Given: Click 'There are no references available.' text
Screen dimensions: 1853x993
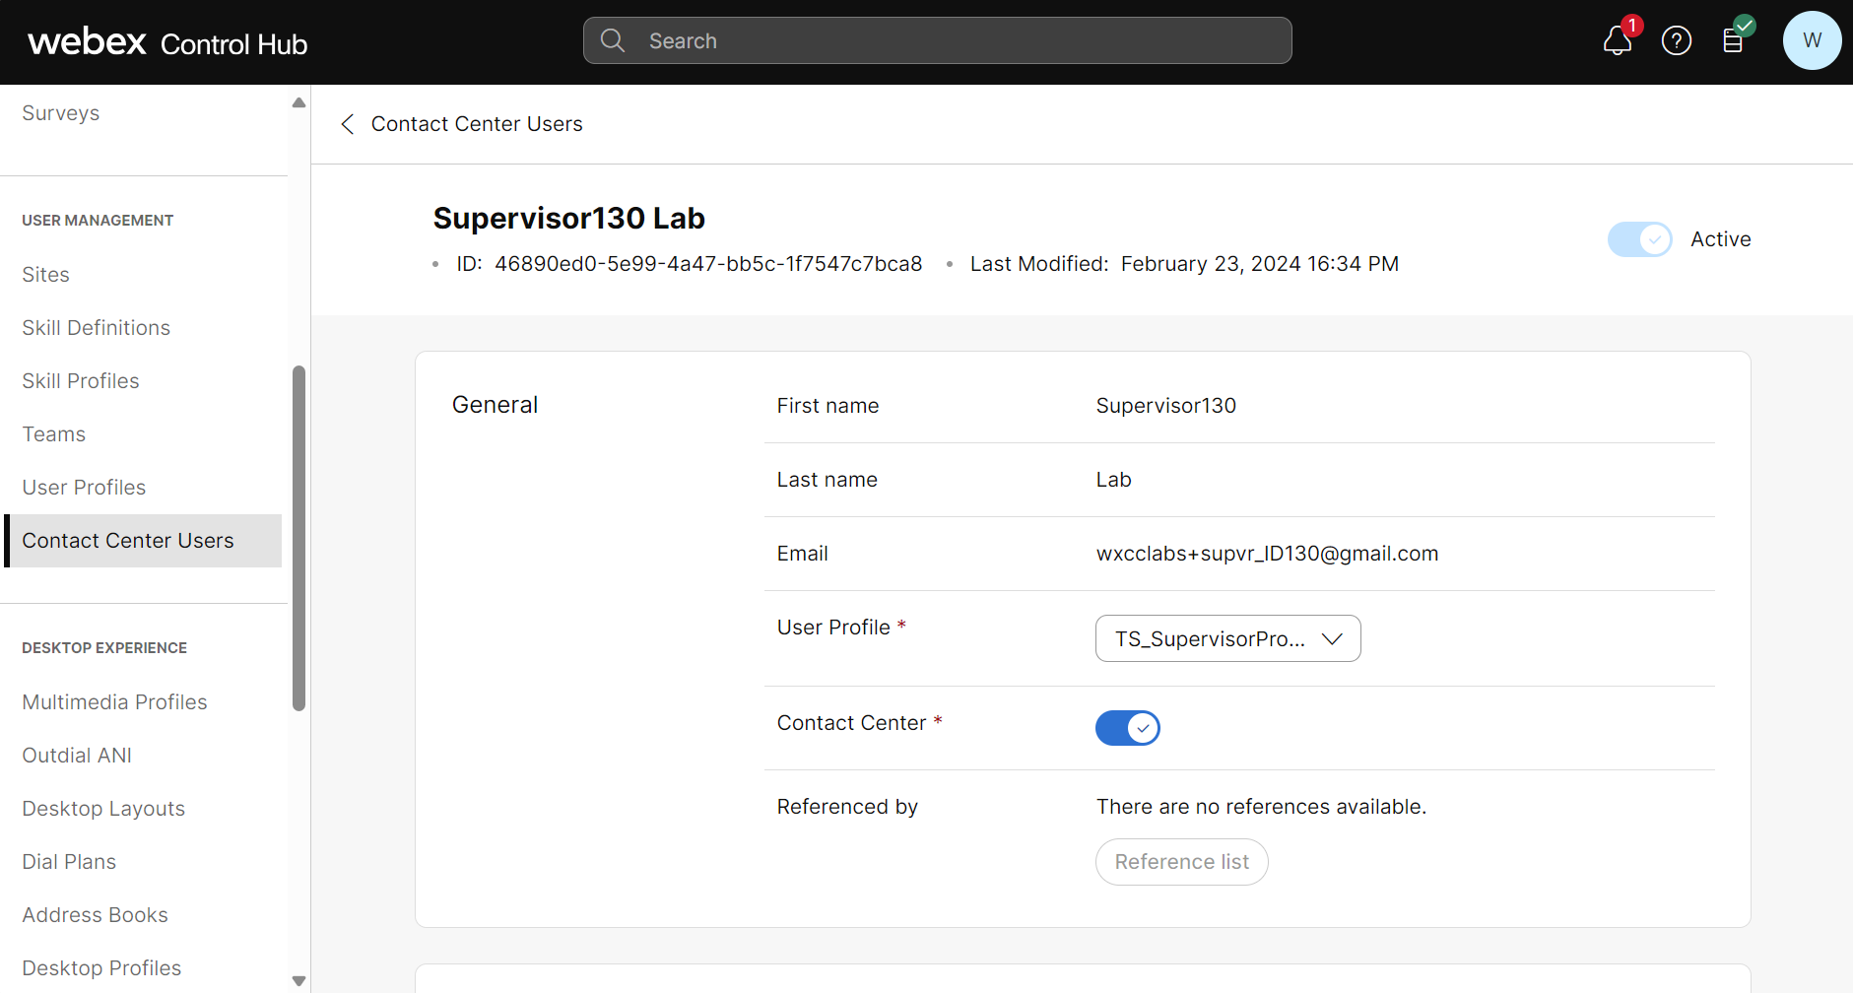Looking at the screenshot, I should pos(1261,807).
